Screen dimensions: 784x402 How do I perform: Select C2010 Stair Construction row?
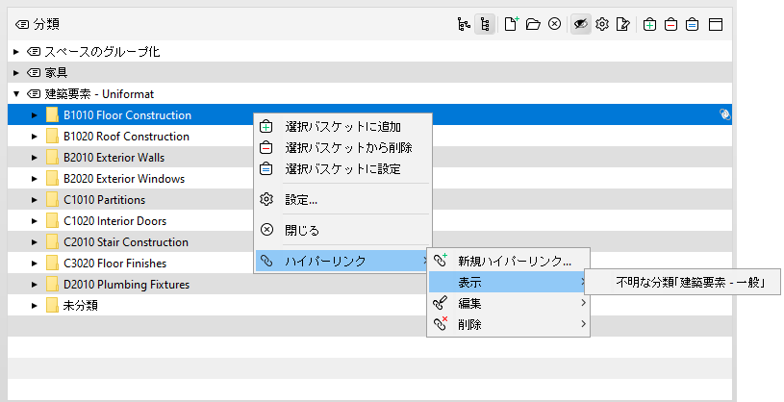(369, 242)
